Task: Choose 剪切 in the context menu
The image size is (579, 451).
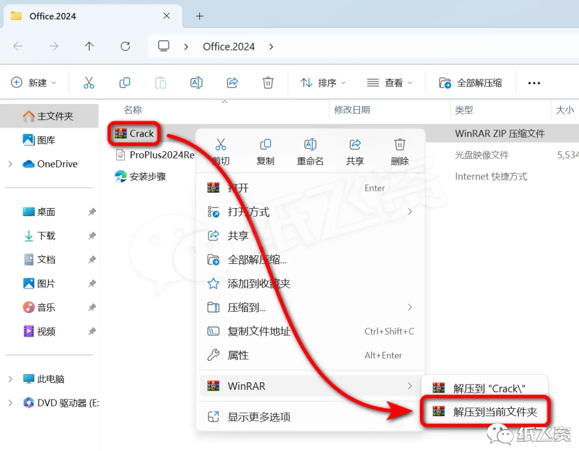Action: click(x=221, y=151)
